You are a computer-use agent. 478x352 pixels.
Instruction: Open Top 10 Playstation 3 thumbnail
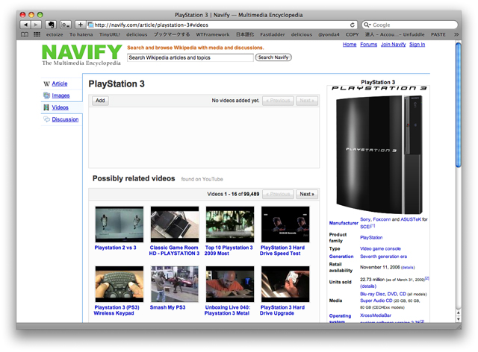point(230,224)
